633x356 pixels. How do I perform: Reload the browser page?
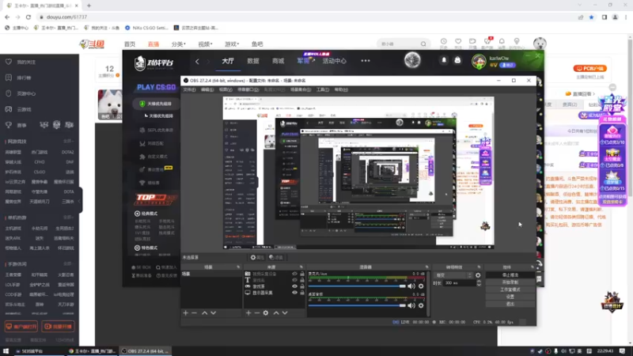(28, 17)
